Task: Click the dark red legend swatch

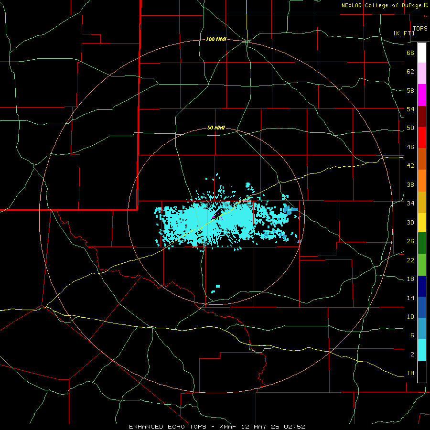Action: tap(422, 116)
